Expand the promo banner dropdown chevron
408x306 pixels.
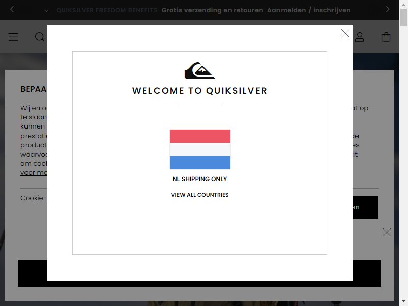tap(46, 11)
